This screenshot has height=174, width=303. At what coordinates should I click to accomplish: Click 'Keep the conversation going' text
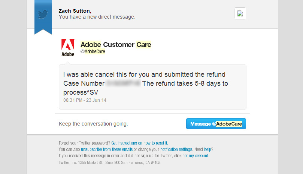click(93, 124)
